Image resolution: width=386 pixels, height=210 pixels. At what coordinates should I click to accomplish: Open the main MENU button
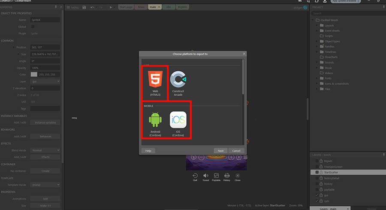point(73,7)
